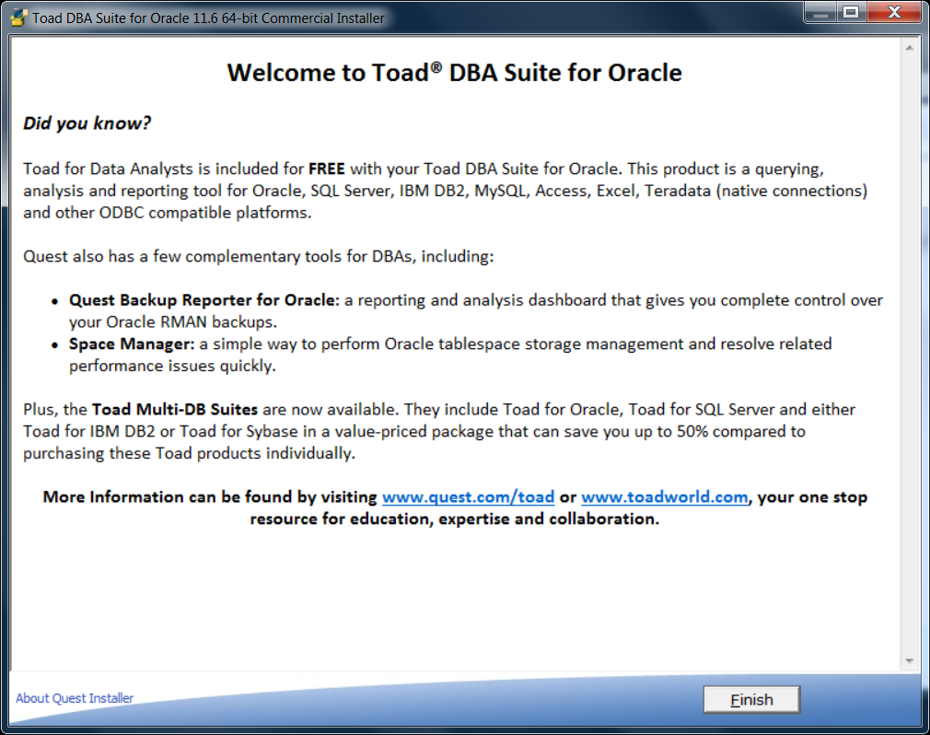
Task: Minimize the installer window
Action: tap(820, 13)
